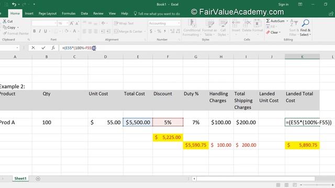Viewport: 335px width, 188px height.
Task: Confirm formula with checkmark
Action: pyautogui.click(x=43, y=48)
